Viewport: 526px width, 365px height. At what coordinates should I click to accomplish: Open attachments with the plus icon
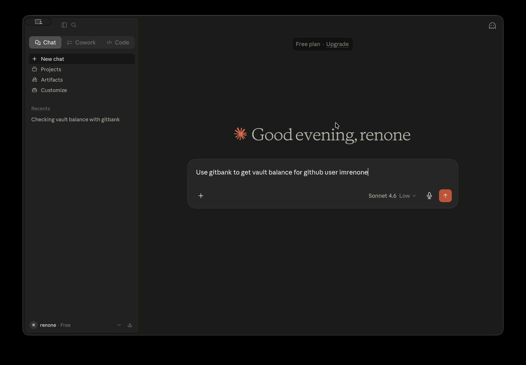click(201, 196)
